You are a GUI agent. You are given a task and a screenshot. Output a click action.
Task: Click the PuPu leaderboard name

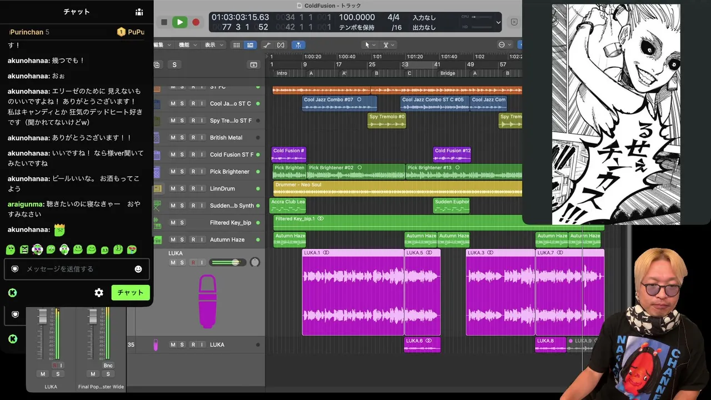[136, 32]
